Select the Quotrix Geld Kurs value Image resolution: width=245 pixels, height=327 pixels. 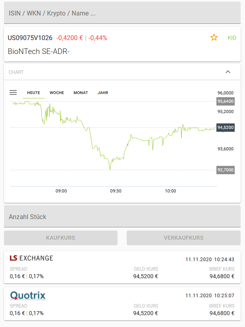click(x=145, y=313)
